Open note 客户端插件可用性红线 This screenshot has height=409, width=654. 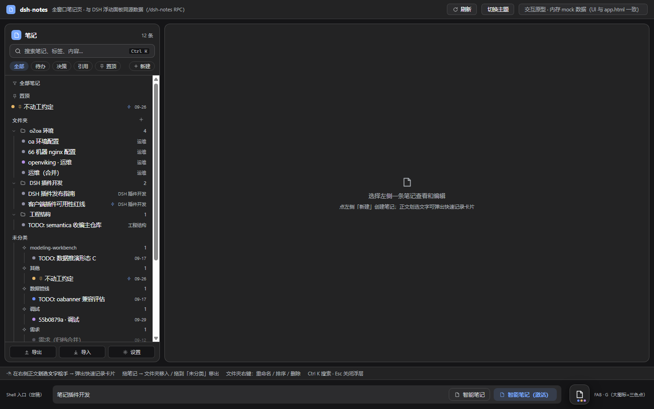pos(84,204)
